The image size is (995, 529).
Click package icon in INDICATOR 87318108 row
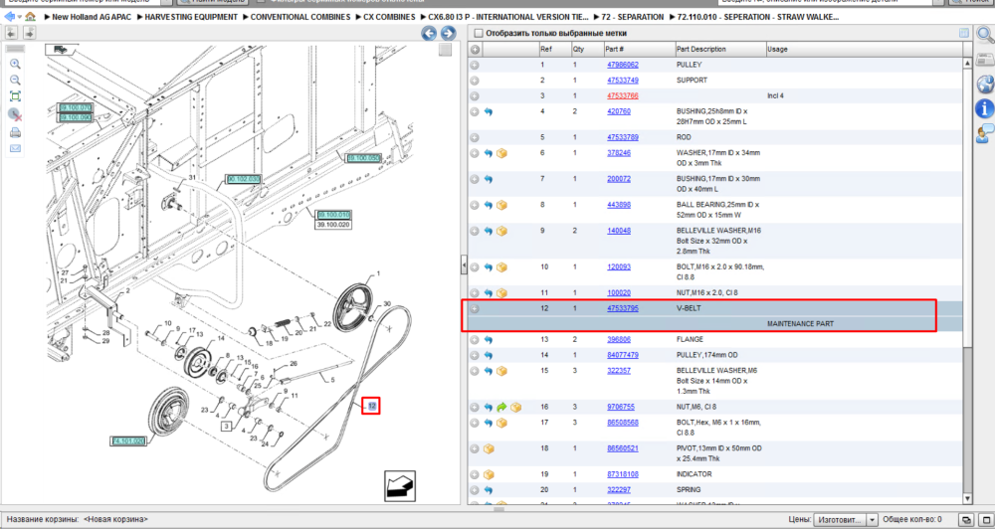point(489,474)
